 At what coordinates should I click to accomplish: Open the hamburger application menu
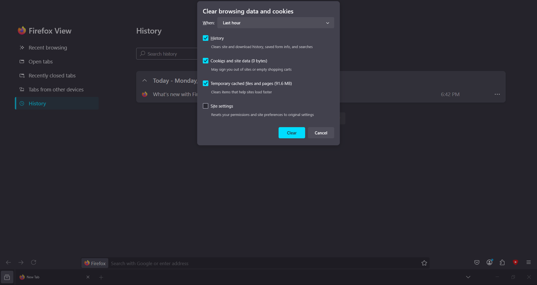528,262
